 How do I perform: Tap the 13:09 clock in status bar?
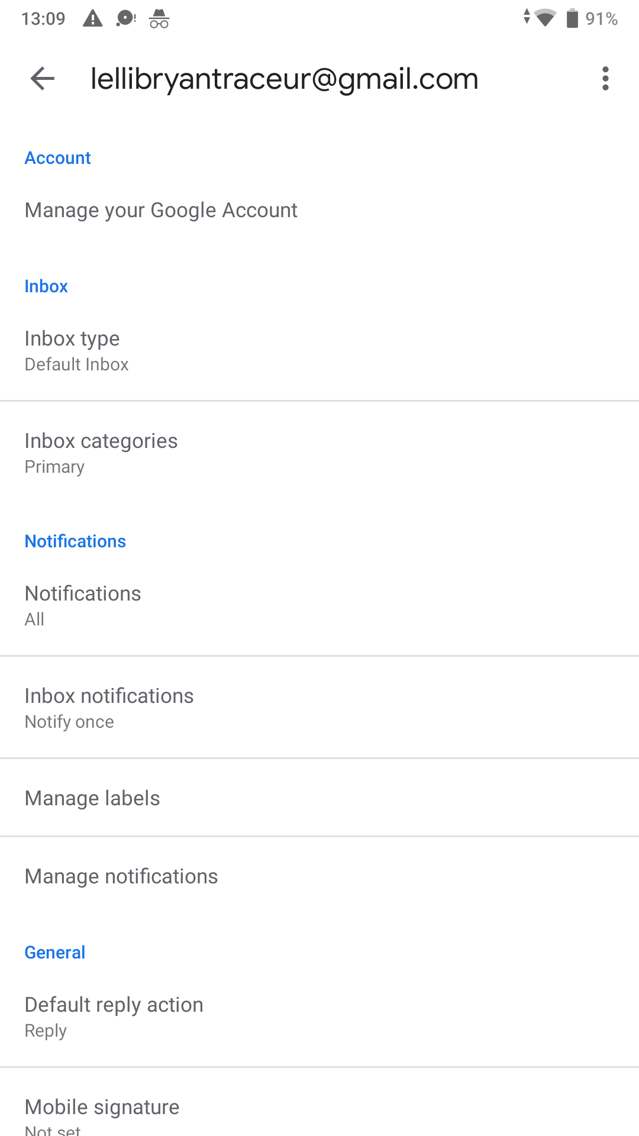43,19
